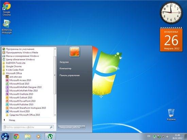The width and height of the screenshot is (187, 140).
Task: Click the EN language indicator
Action: [x=149, y=136]
